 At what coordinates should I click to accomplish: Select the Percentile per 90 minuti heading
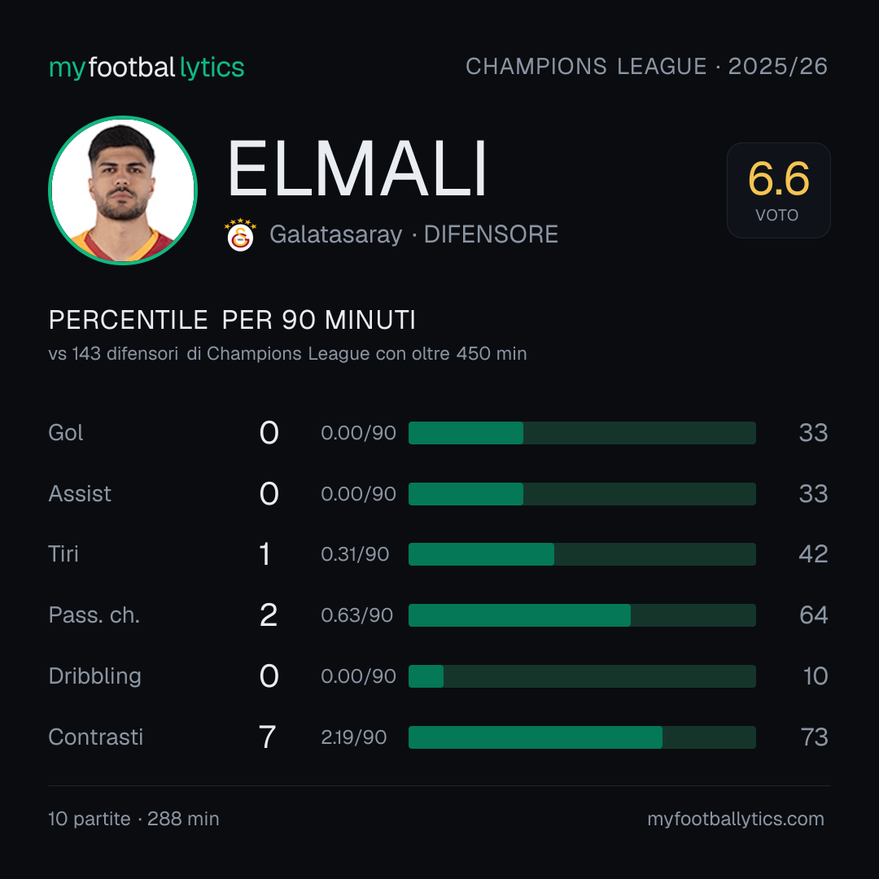pos(232,320)
